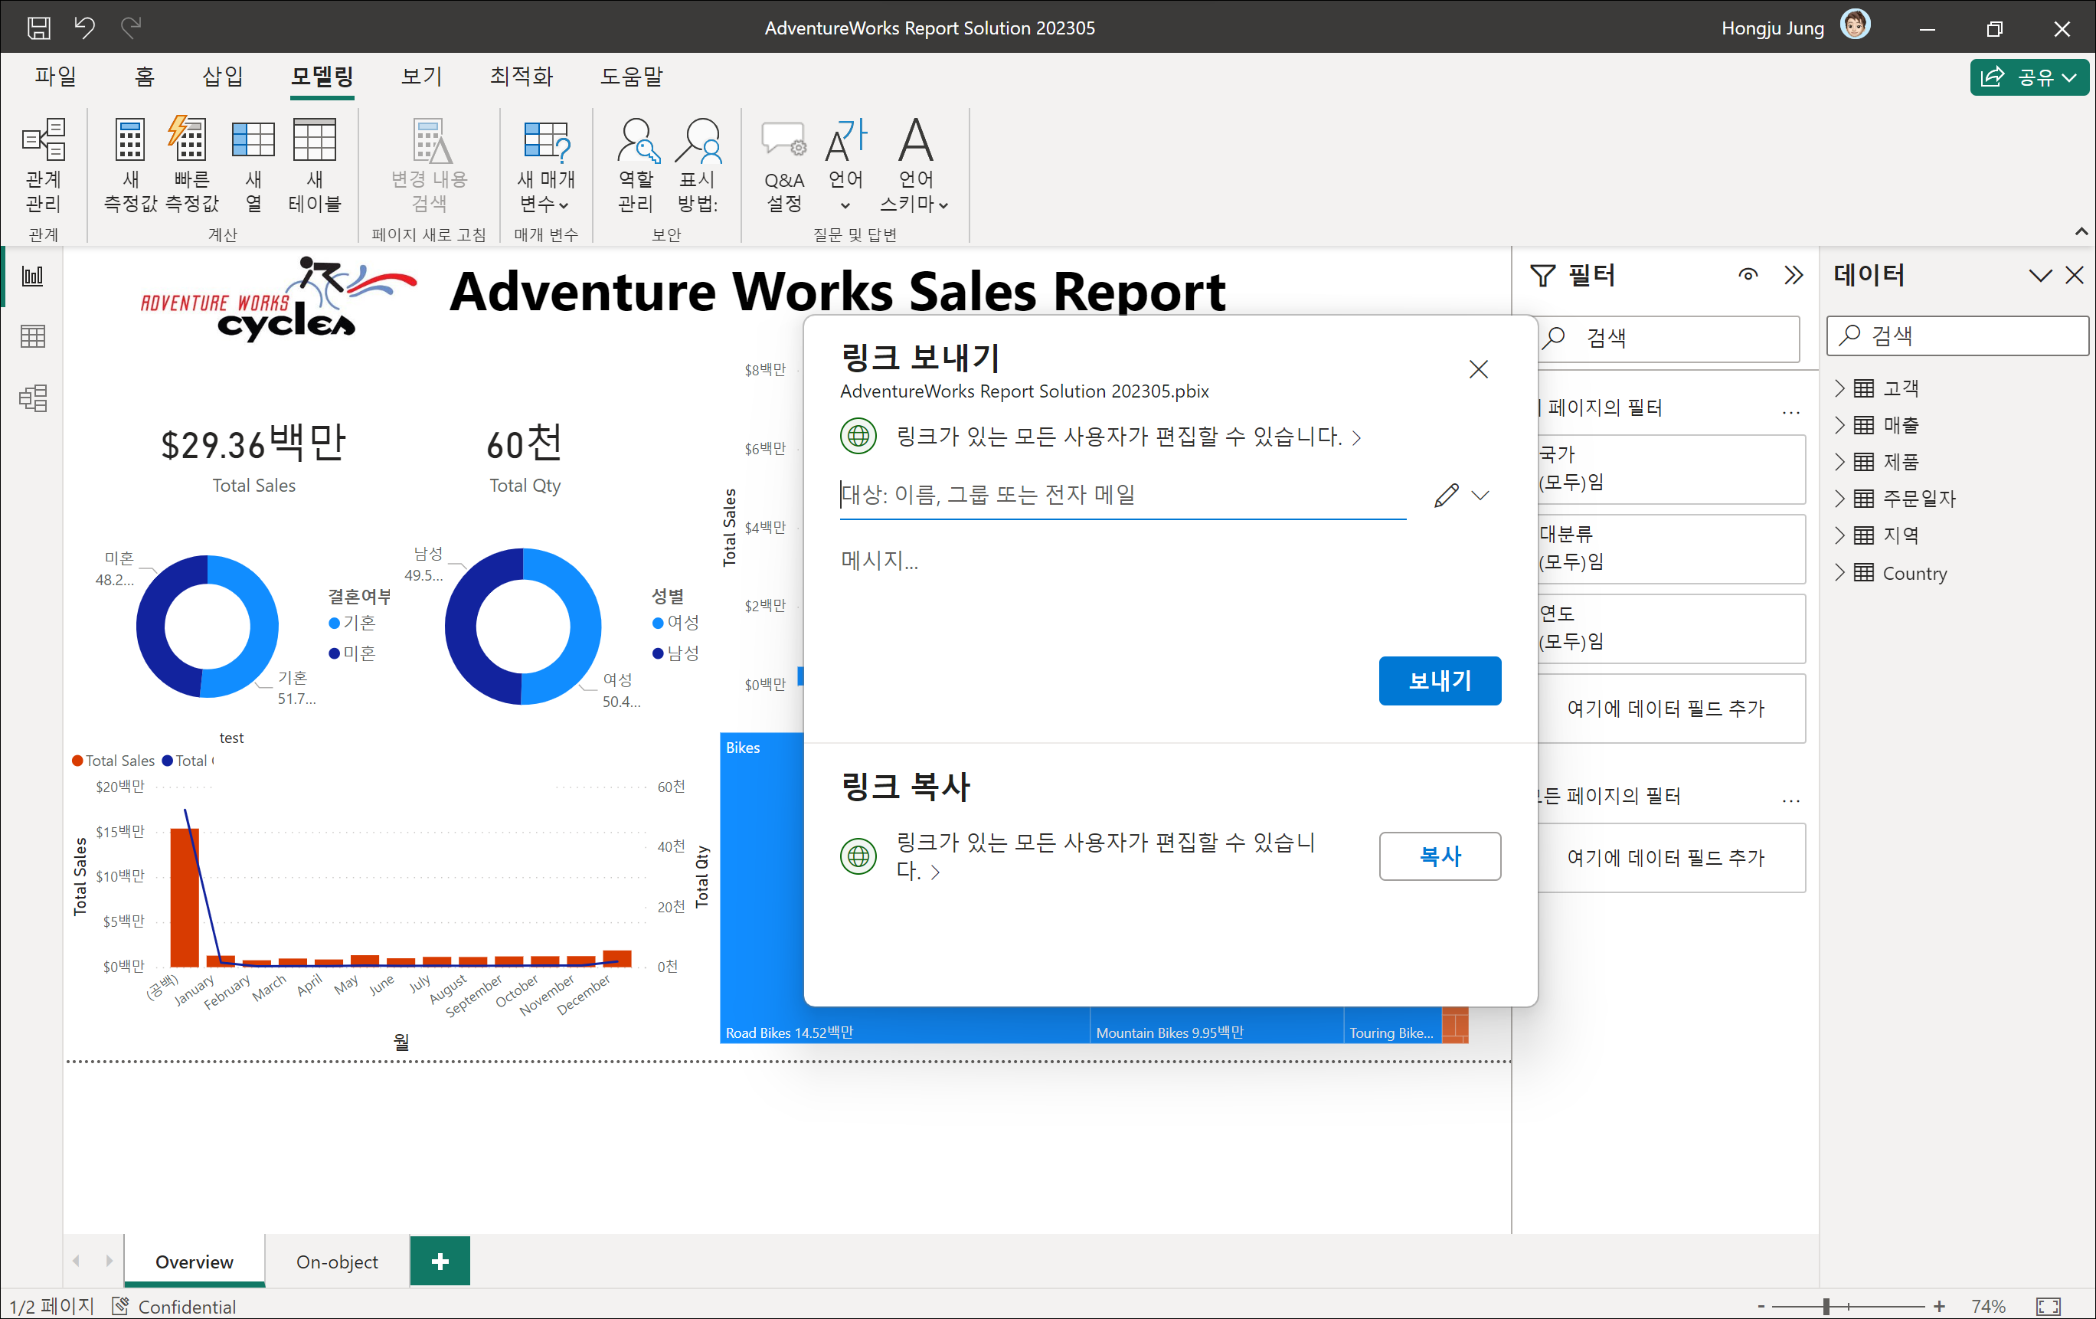Switch to Model view in the left sidebar
Viewport: 2096px width, 1319px height.
[x=33, y=398]
